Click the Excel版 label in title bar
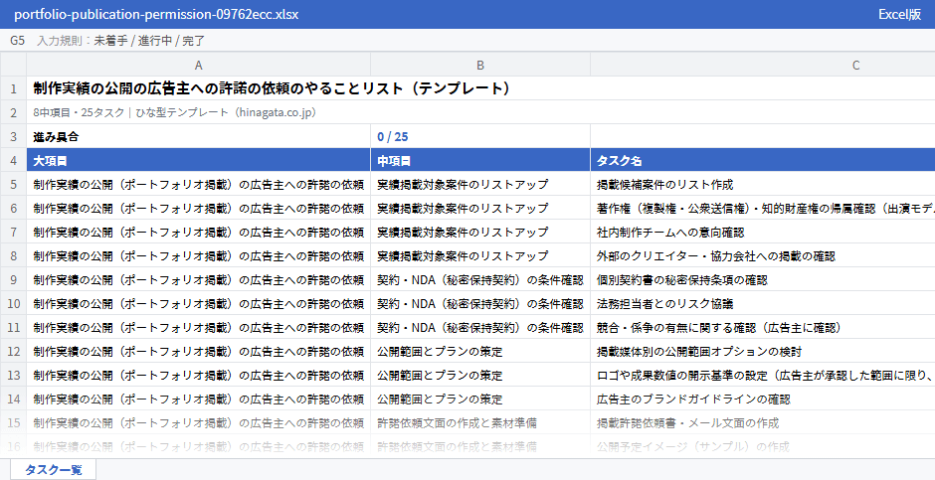The height and width of the screenshot is (480, 935). pyautogui.click(x=899, y=14)
